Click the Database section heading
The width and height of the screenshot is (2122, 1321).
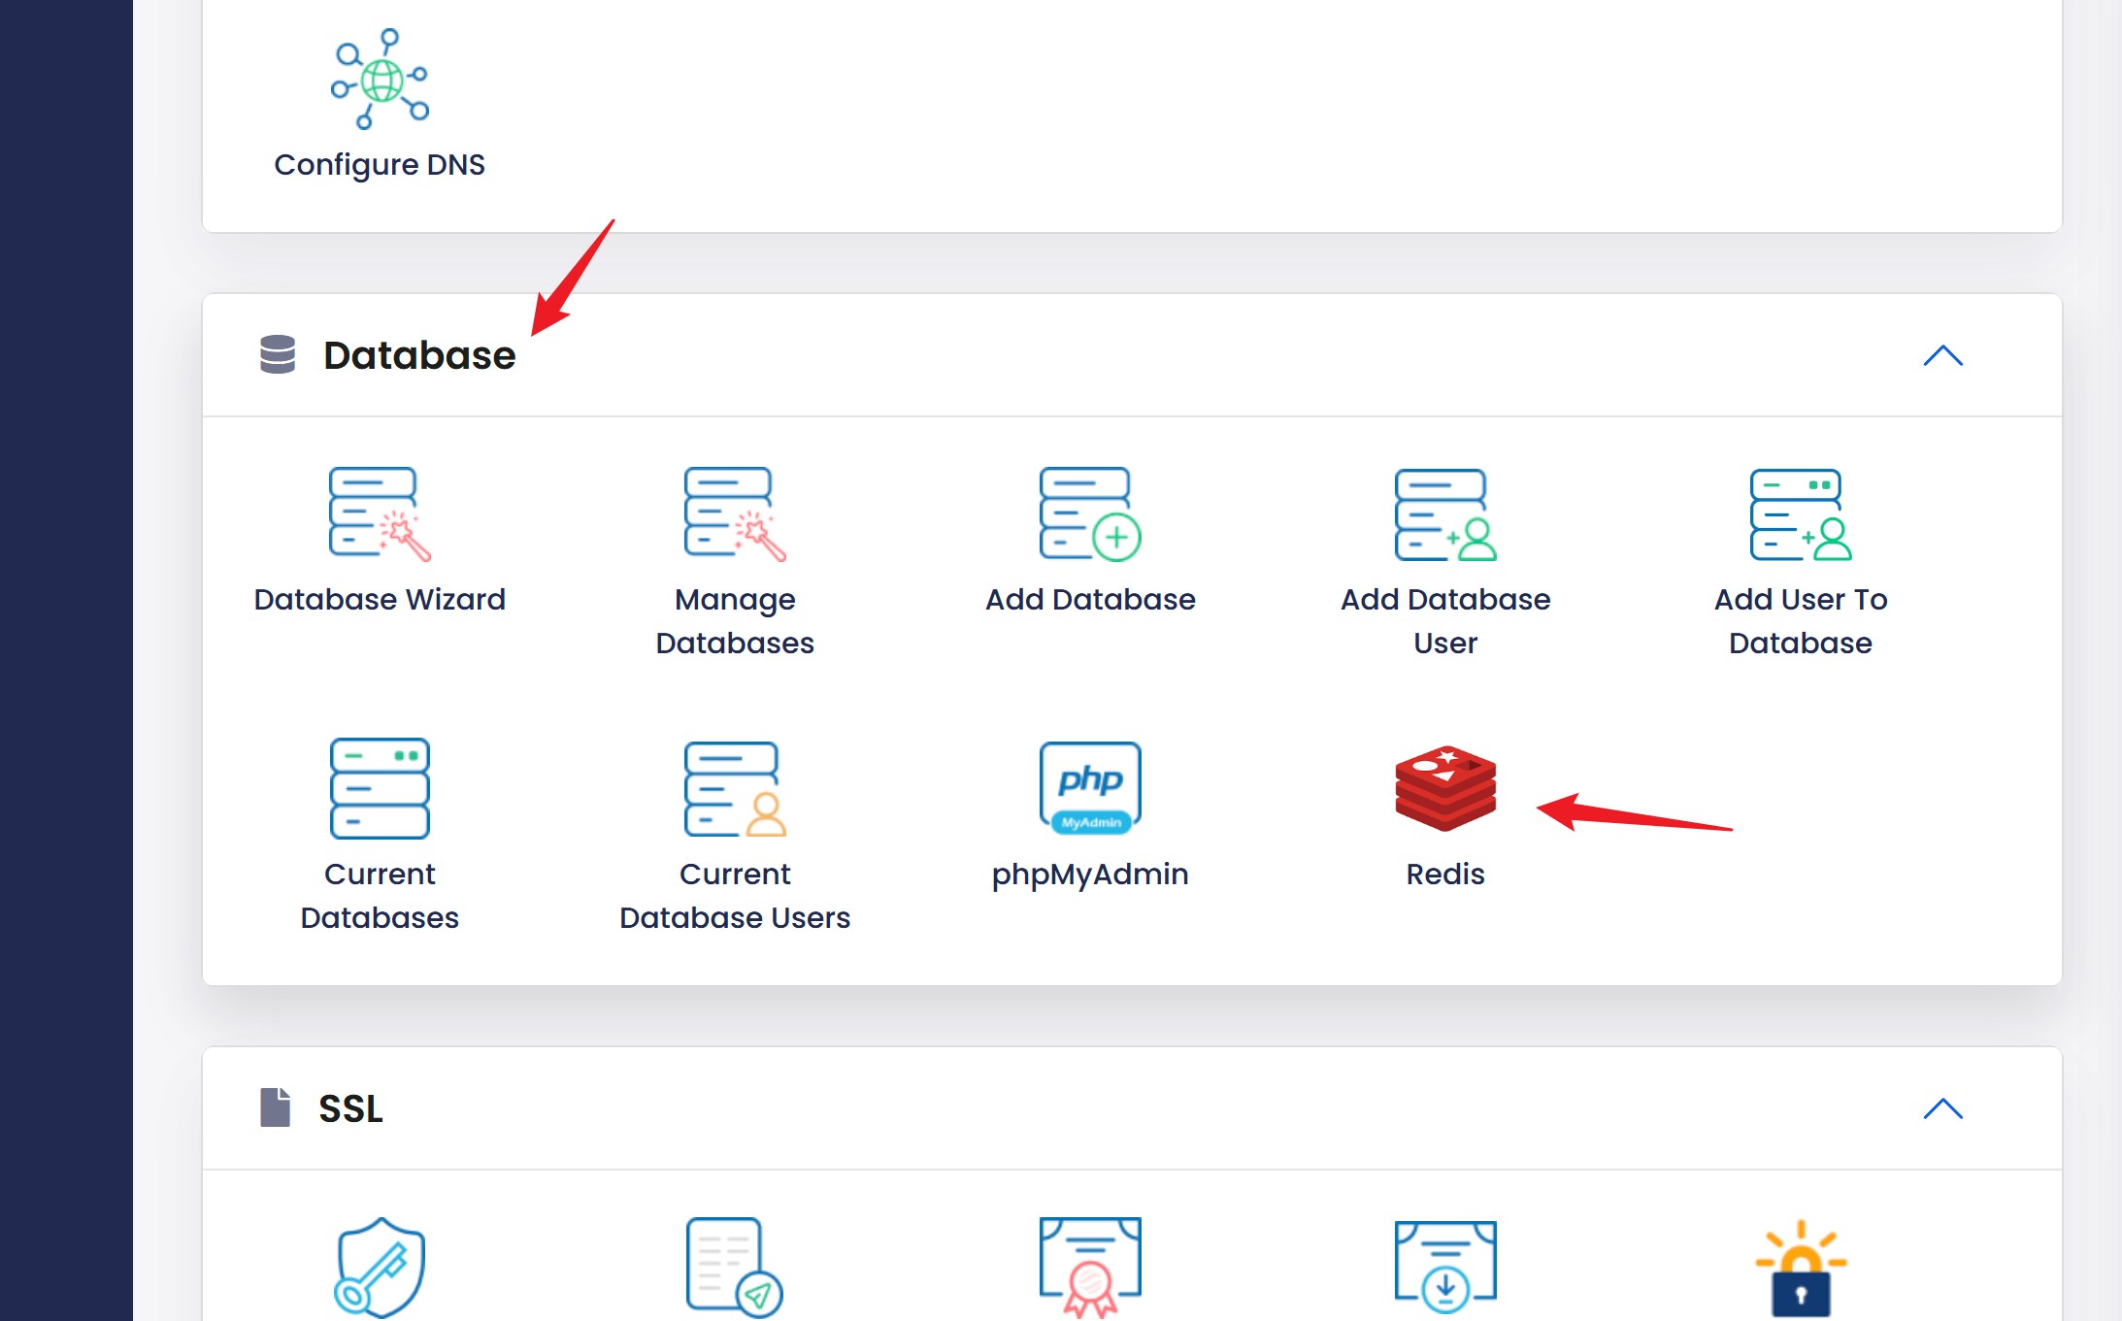pos(418,355)
